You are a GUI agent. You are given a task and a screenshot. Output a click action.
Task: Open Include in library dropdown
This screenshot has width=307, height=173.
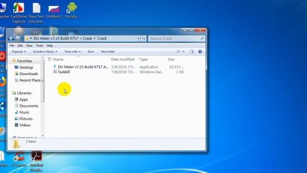(45, 51)
